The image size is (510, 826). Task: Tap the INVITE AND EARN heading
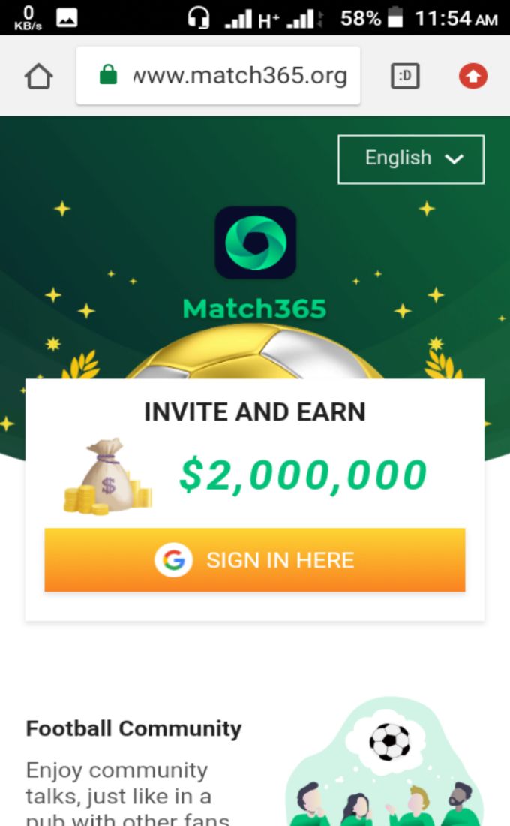pyautogui.click(x=255, y=412)
